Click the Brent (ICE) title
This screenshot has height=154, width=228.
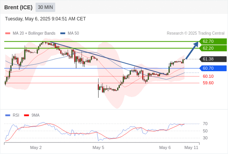pyautogui.click(x=18, y=7)
